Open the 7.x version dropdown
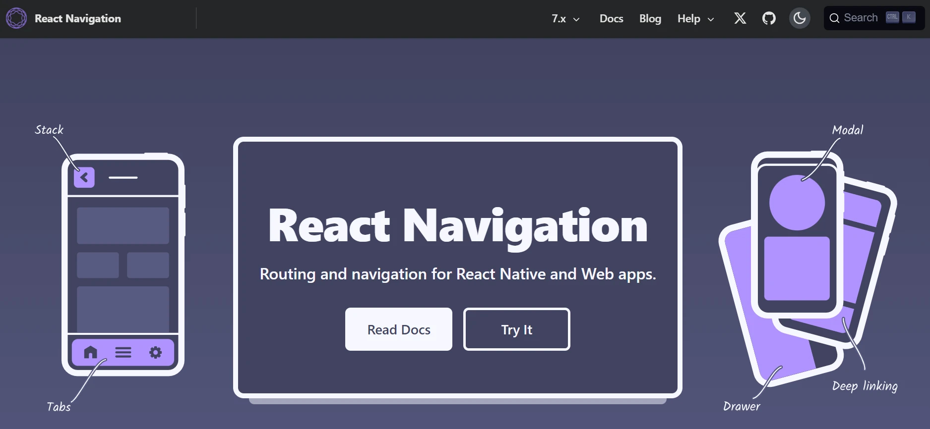The image size is (930, 429). click(565, 19)
